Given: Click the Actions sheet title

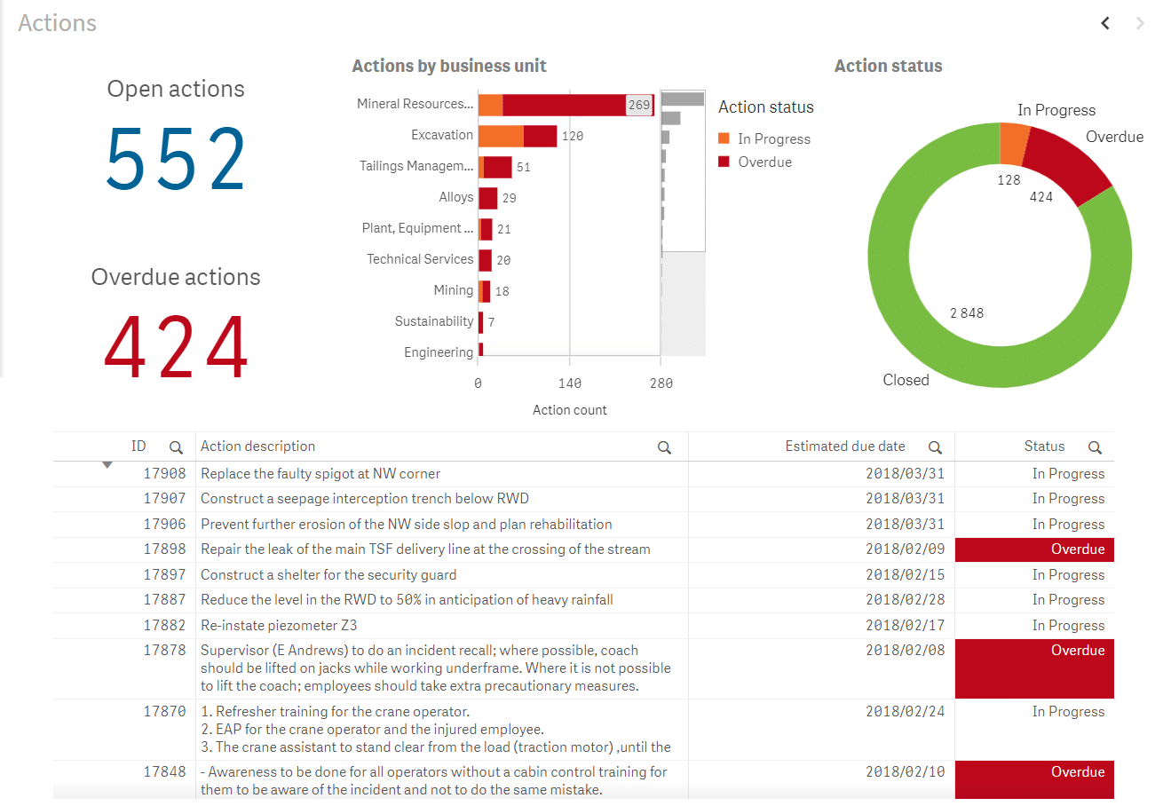Looking at the screenshot, I should click(57, 23).
